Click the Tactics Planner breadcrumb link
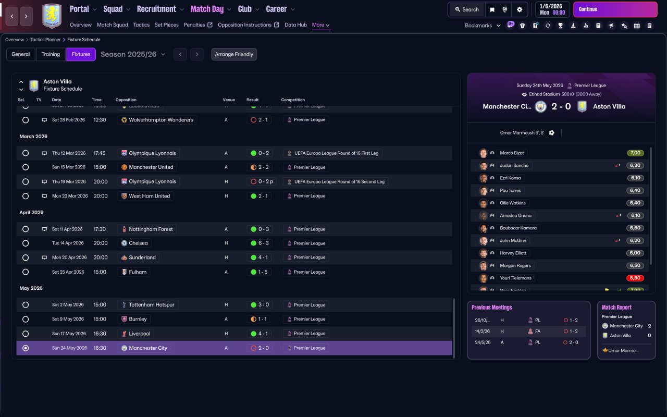This screenshot has height=417, width=667. click(x=45, y=40)
